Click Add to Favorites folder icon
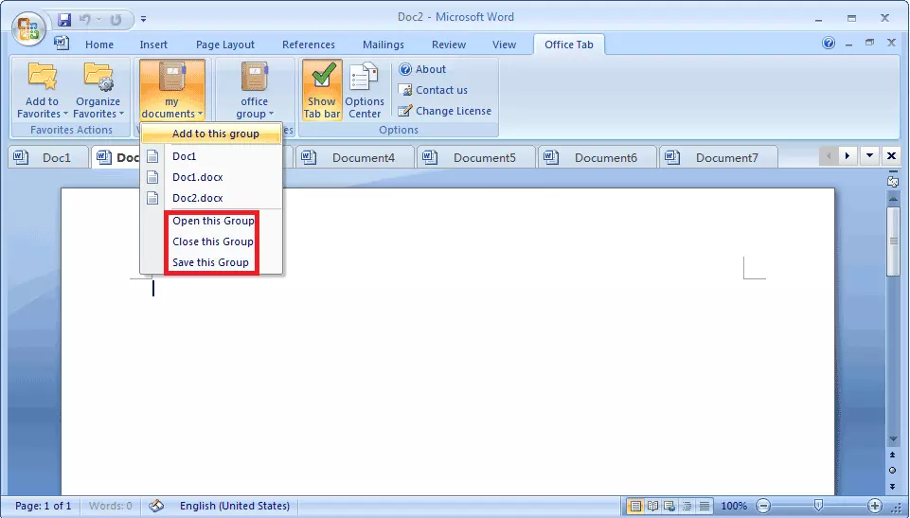Viewport: 910px width, 518px height. point(42,77)
